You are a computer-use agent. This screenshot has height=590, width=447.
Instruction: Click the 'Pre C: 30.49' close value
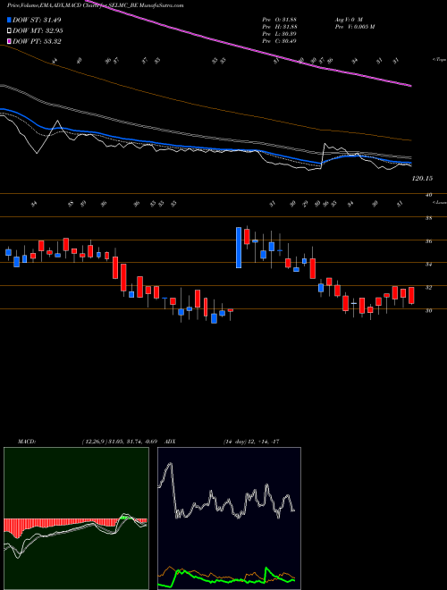point(280,40)
